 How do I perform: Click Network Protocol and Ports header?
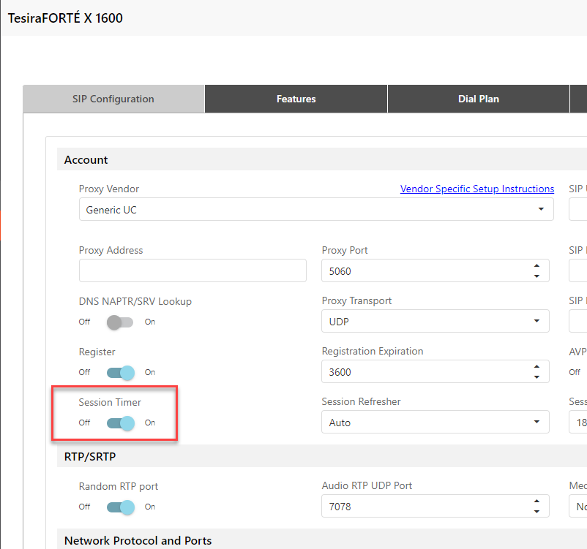click(x=322, y=540)
